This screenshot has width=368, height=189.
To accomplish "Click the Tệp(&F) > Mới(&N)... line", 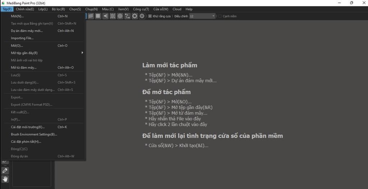I will tap(169, 75).
